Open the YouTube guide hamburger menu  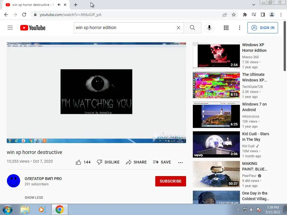[10, 28]
